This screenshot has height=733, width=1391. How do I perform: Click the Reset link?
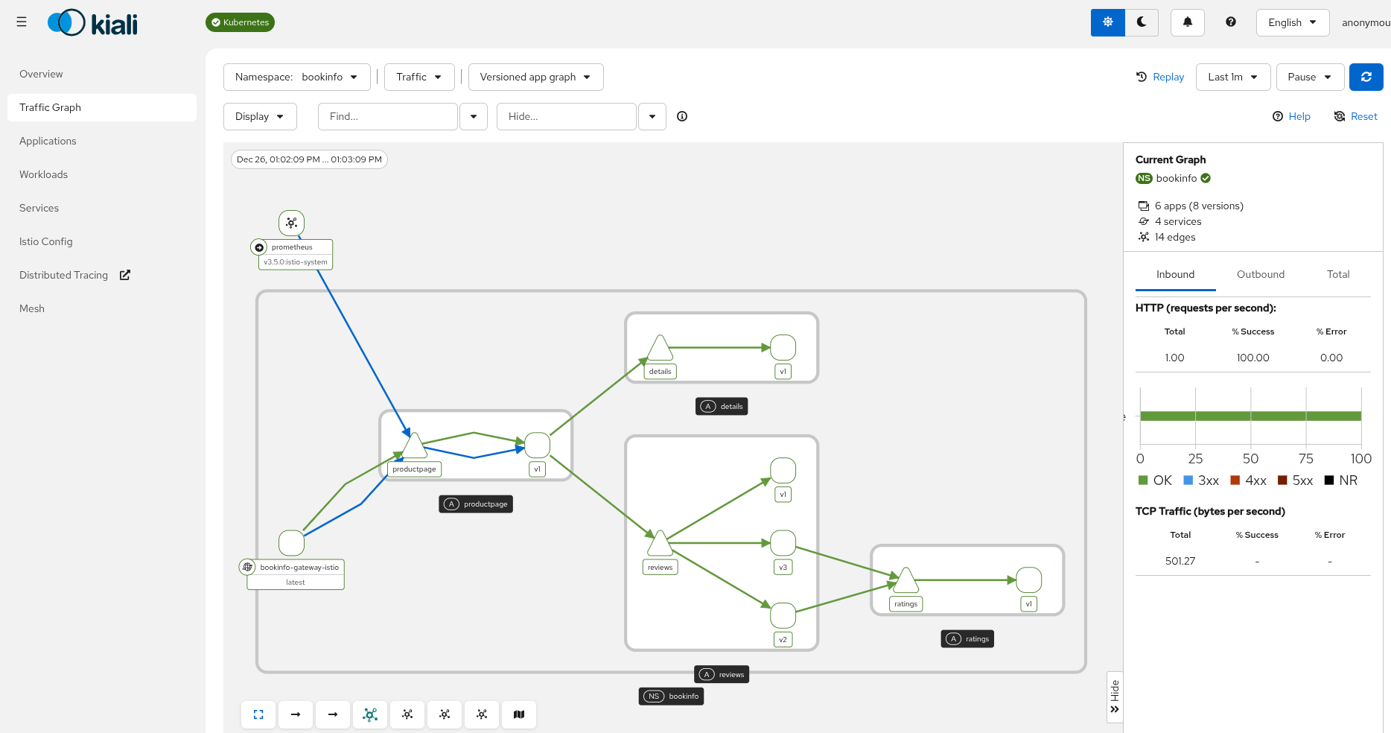point(1356,116)
